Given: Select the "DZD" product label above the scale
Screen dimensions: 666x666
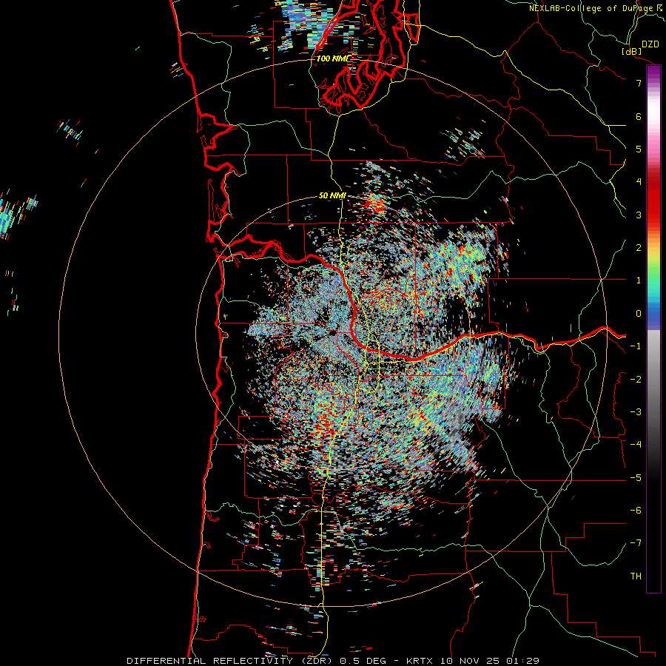Looking at the screenshot, I should (650, 44).
